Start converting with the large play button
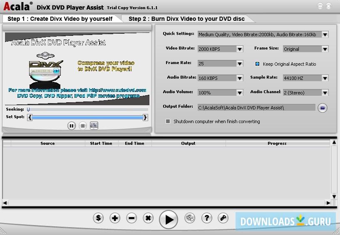 (169, 219)
